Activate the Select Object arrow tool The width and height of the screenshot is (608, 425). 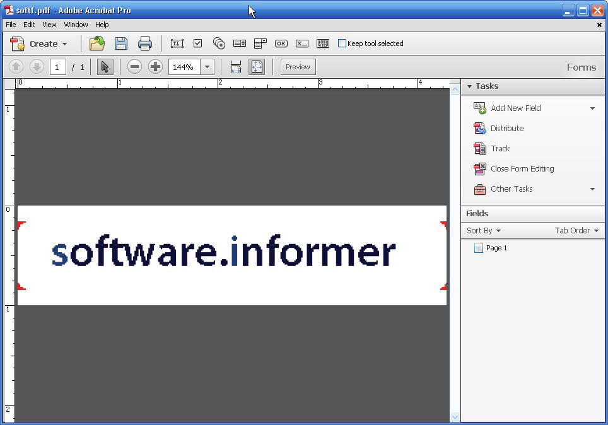[105, 67]
